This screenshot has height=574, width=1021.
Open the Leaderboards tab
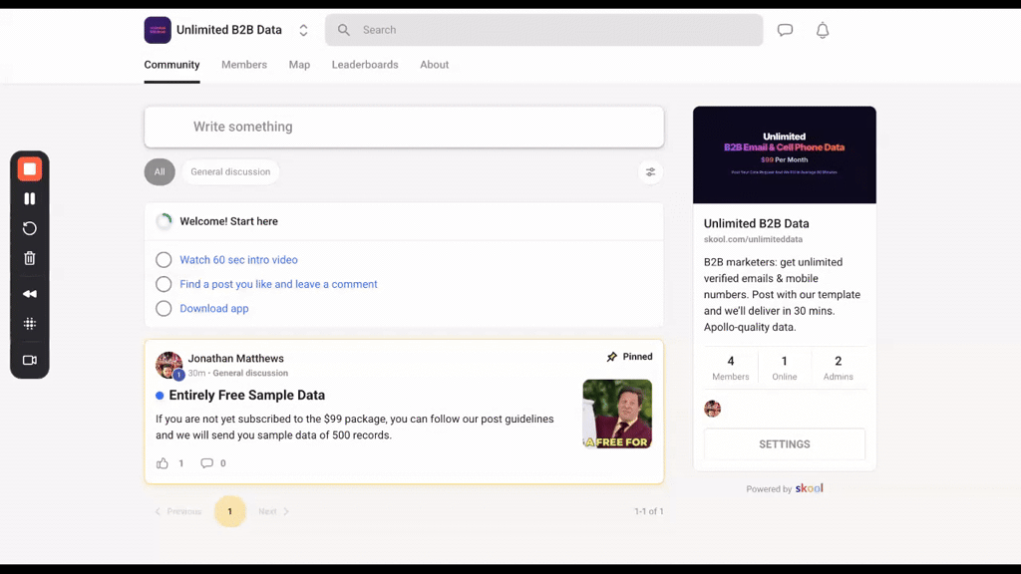point(365,65)
